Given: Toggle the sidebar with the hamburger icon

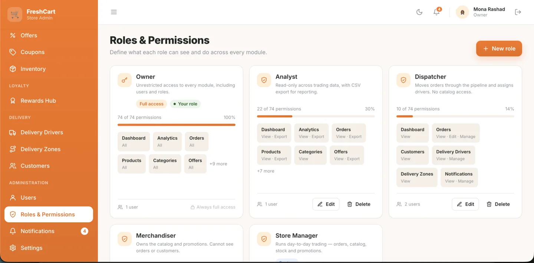Looking at the screenshot, I should [114, 12].
